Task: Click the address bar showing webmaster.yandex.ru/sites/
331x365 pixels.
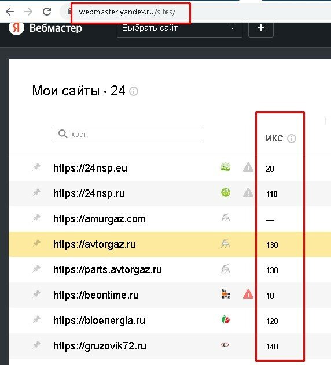Action: click(x=127, y=12)
